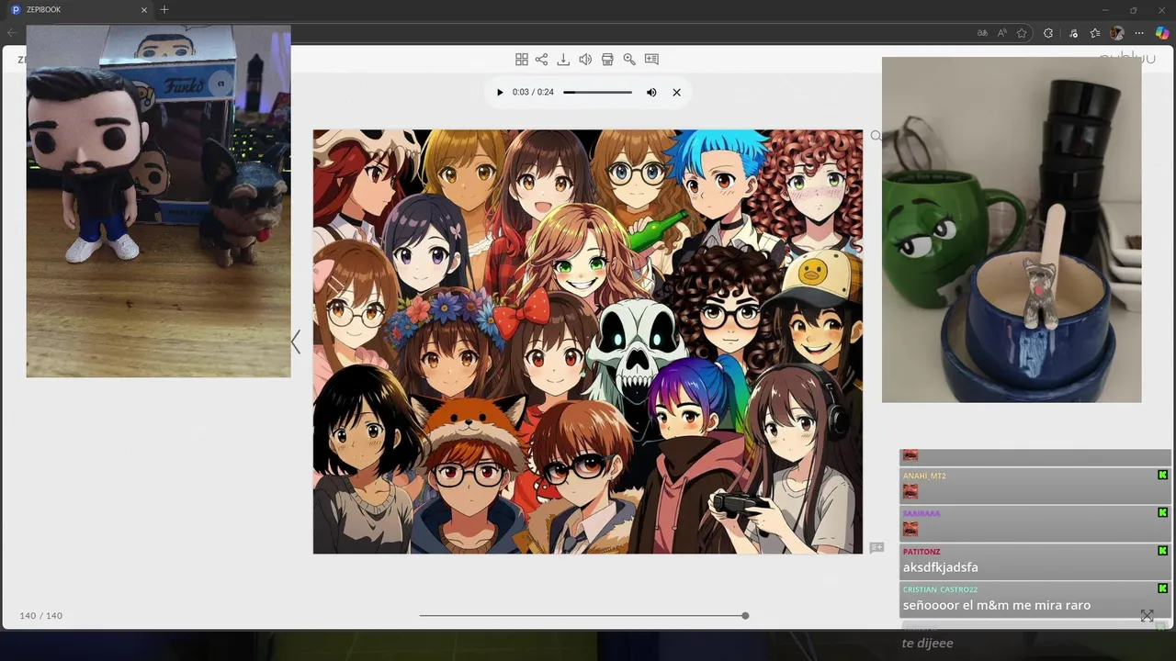1176x661 pixels.
Task: Click the small search icon beside the page
Action: [876, 136]
